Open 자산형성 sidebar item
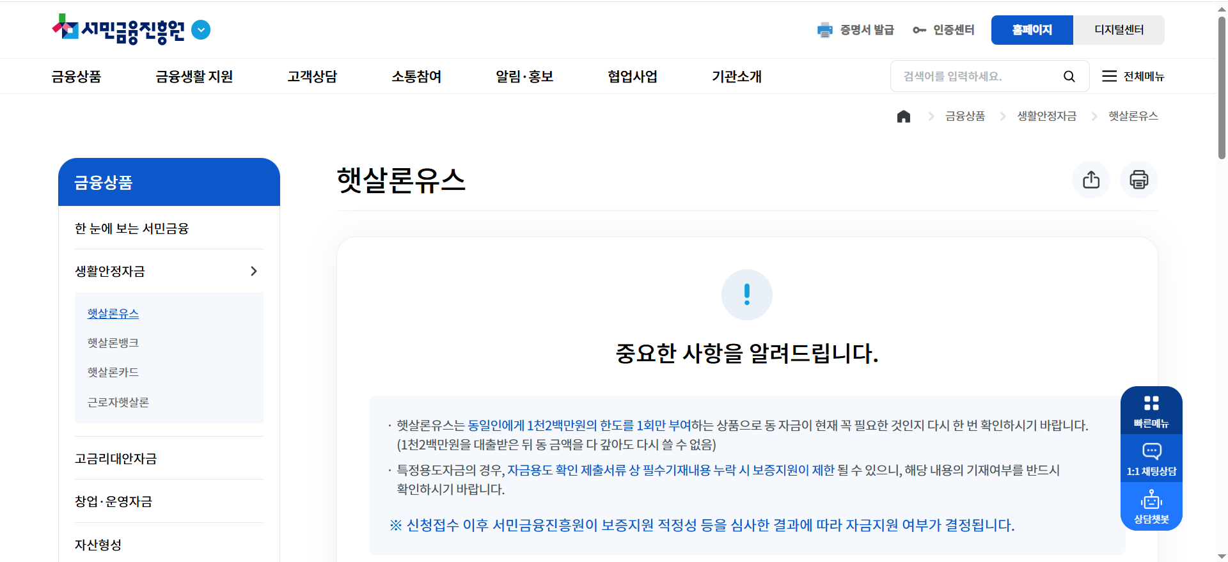 click(98, 545)
